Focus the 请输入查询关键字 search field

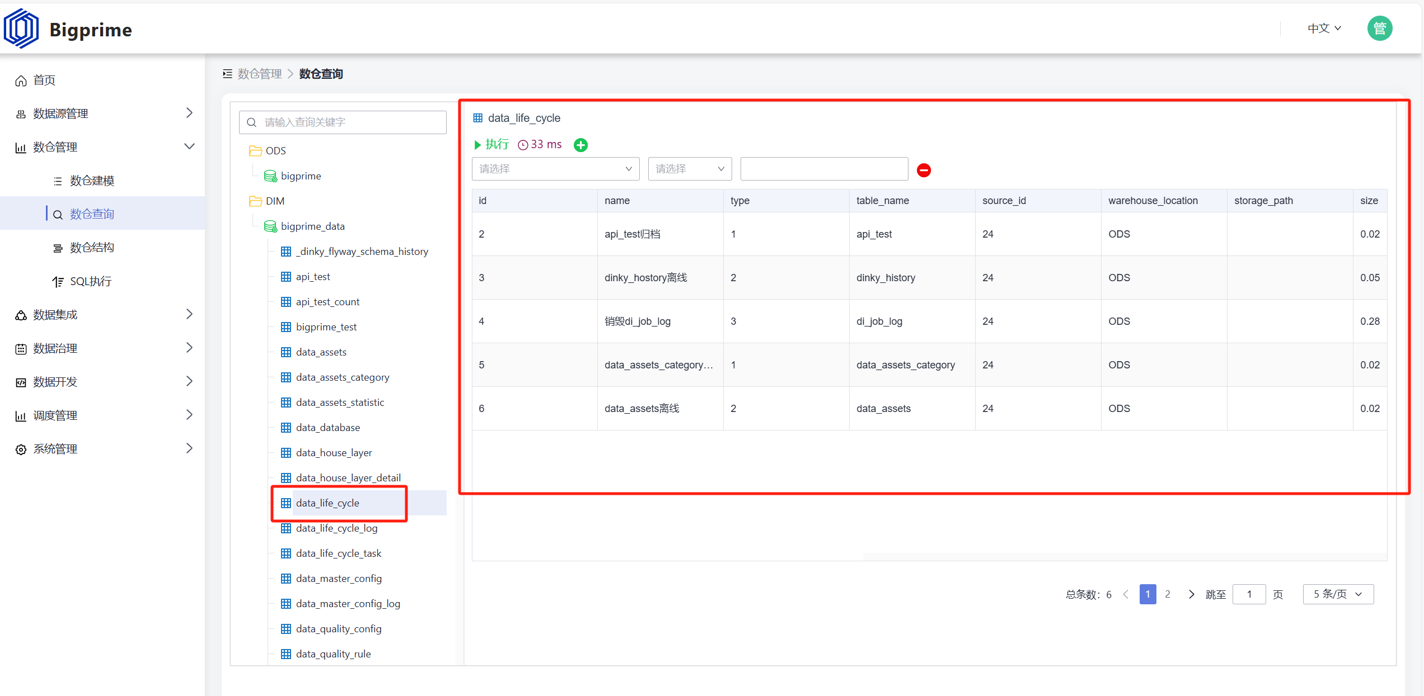[x=343, y=122]
